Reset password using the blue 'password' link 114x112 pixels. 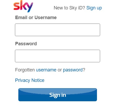[73, 70]
